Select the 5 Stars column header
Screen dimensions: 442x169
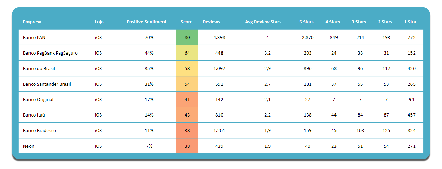coord(306,22)
